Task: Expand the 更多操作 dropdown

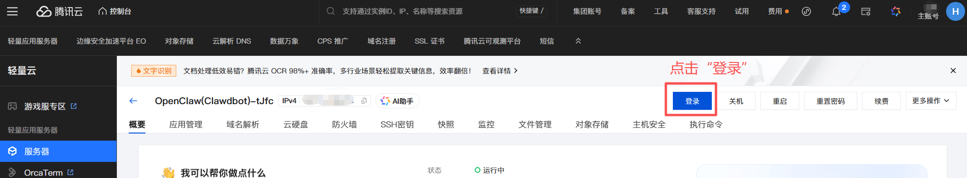Action: (x=931, y=101)
